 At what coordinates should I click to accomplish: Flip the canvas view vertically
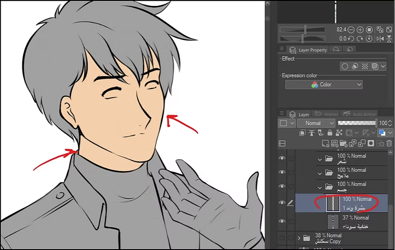(x=389, y=39)
